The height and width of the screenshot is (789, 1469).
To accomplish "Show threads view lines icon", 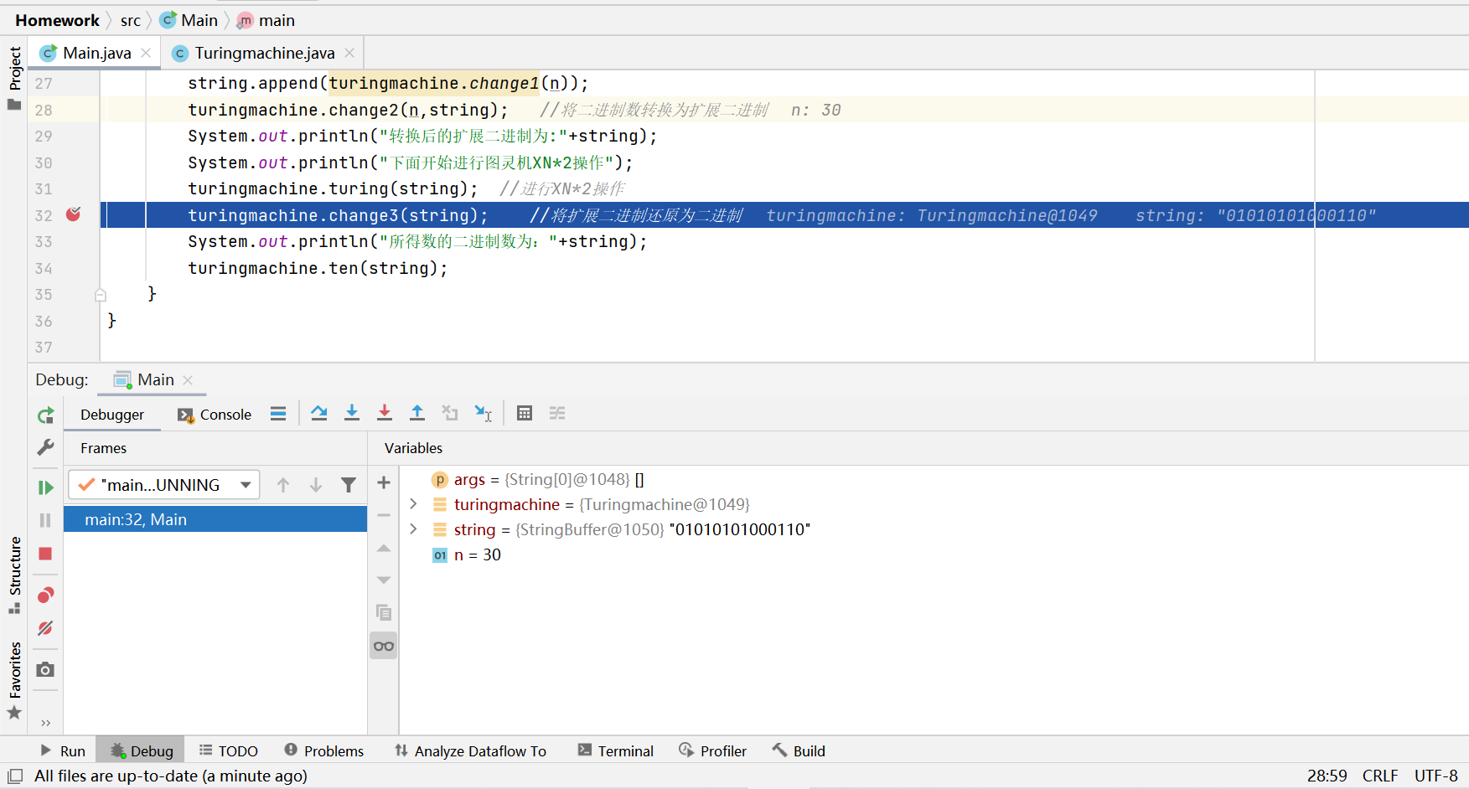I will [x=278, y=413].
